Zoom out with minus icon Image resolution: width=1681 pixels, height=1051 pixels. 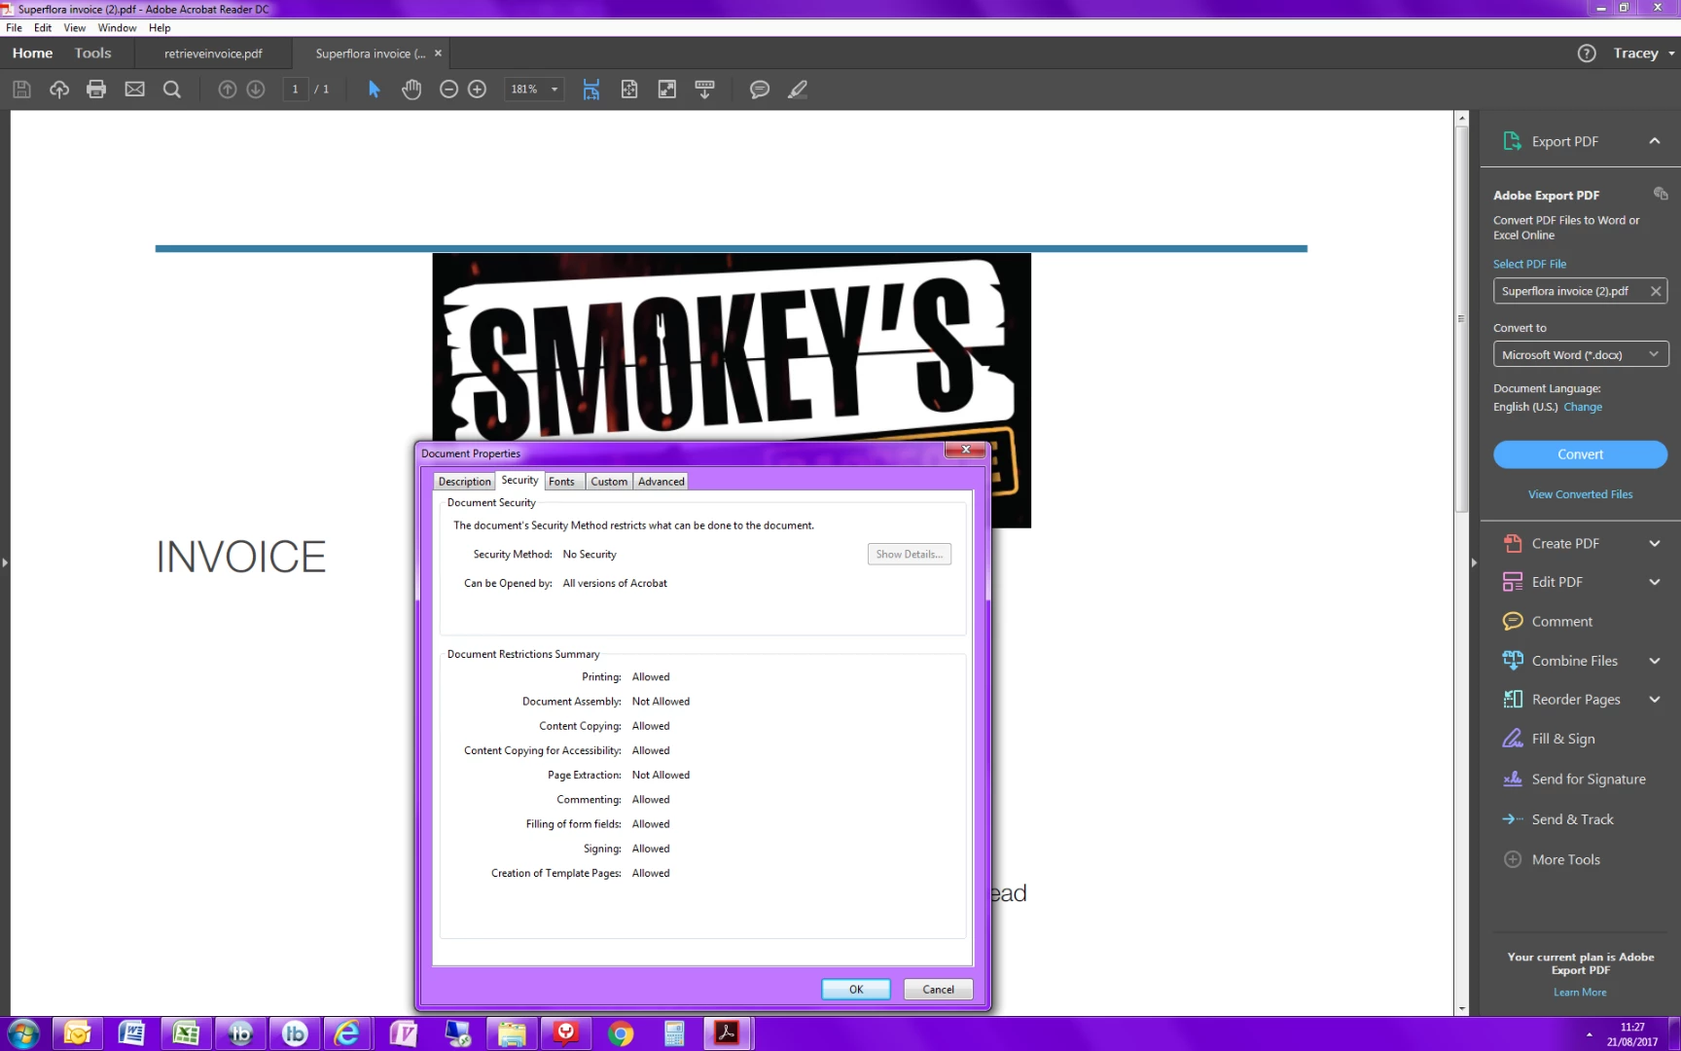[448, 90]
